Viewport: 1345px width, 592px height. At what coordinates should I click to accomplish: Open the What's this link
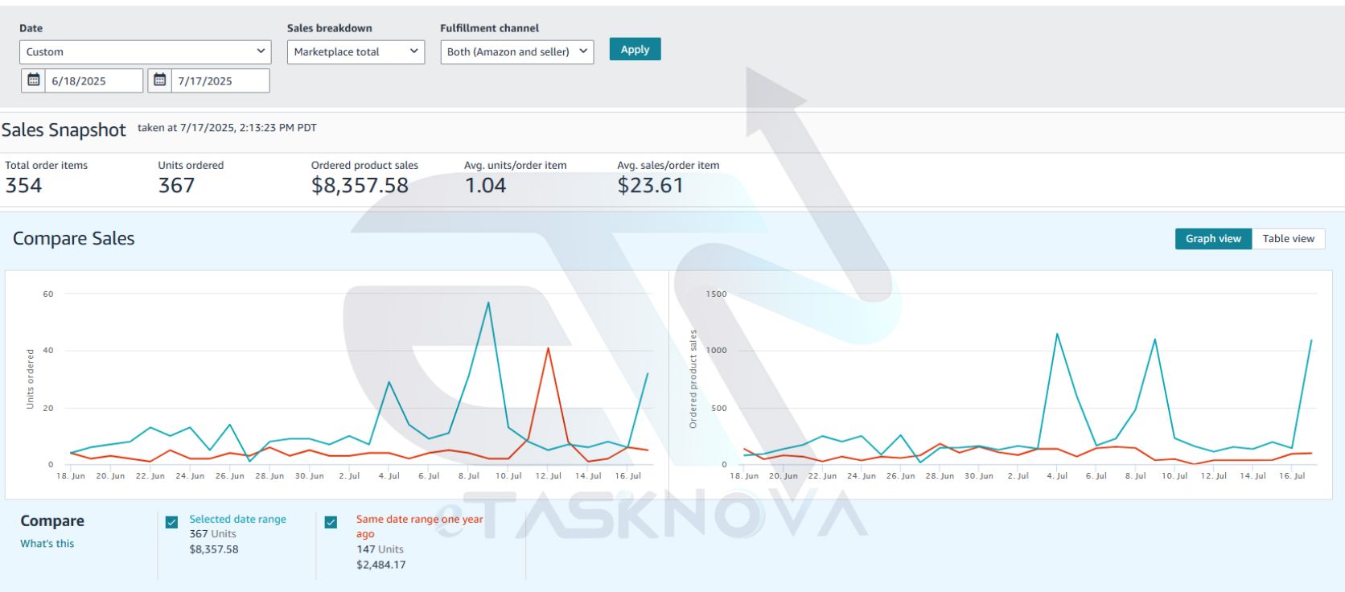point(47,544)
